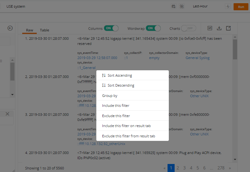This screenshot has height=172, width=250.
Task: Click the results vertical scrollbar thumb
Action: (235, 49)
